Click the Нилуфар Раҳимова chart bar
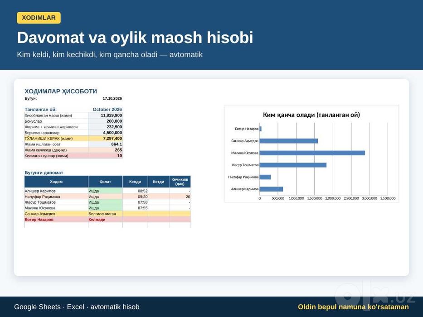 point(265,177)
